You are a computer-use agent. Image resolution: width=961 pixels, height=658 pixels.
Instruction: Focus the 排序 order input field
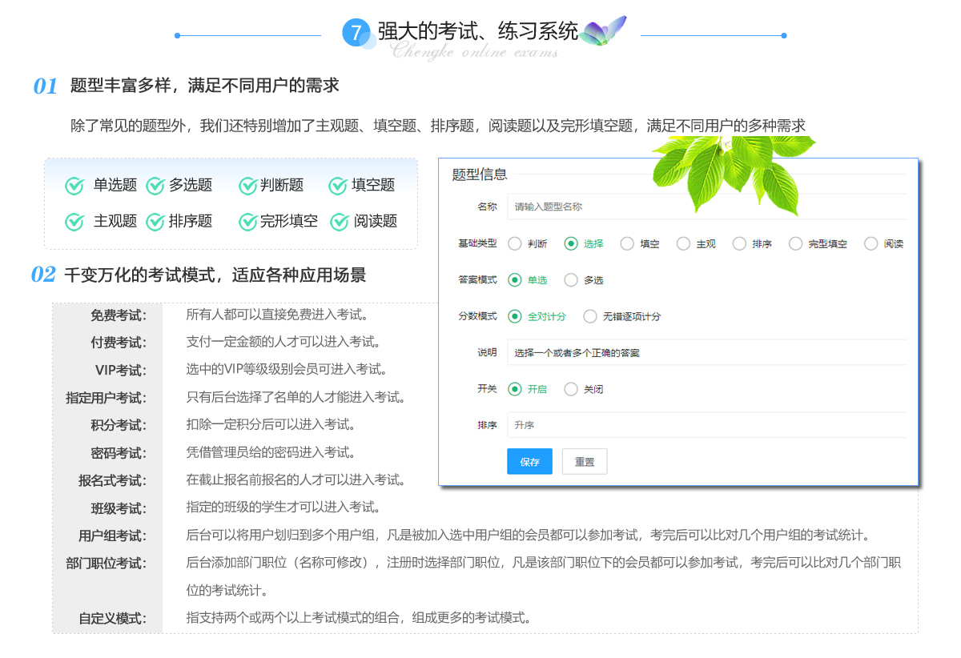point(706,425)
